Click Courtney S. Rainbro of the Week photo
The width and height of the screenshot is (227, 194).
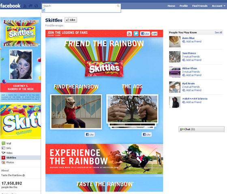(21, 65)
